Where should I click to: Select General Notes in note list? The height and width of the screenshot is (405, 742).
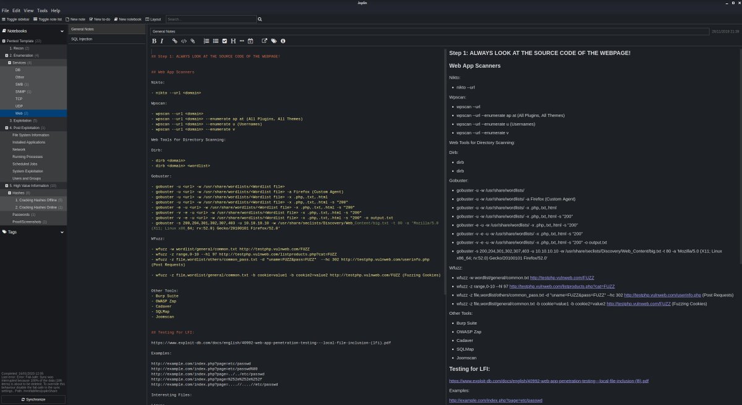click(x=107, y=29)
